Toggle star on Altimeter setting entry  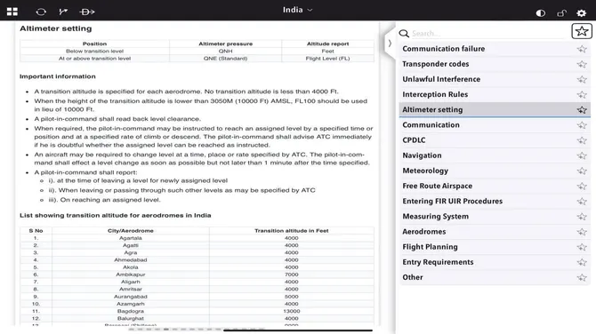pos(582,109)
